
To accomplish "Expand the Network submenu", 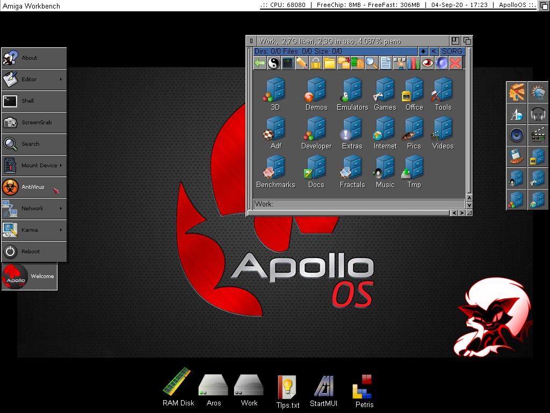I will 34,209.
